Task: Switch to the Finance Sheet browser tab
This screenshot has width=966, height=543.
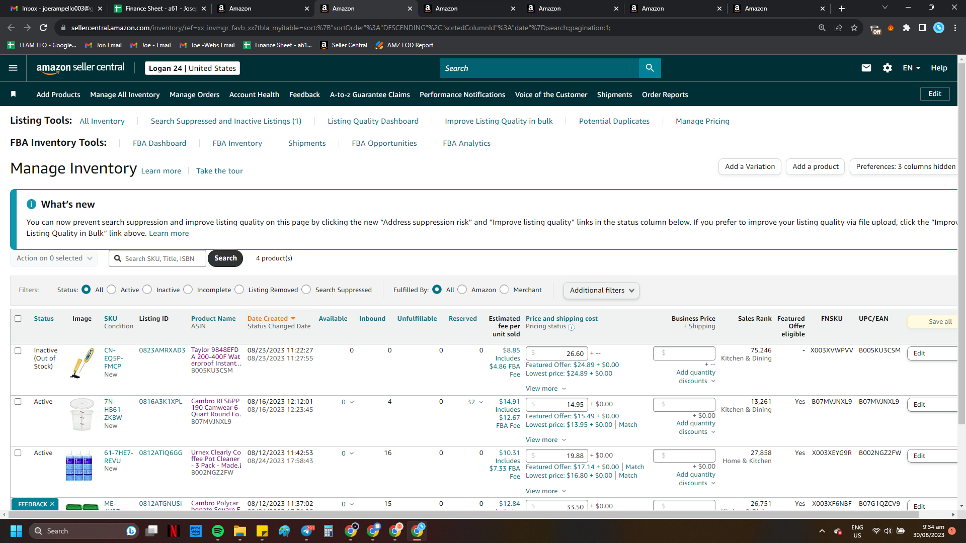Action: coord(160,9)
